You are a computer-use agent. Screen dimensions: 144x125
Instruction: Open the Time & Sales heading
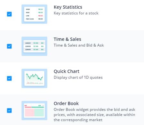(67, 39)
